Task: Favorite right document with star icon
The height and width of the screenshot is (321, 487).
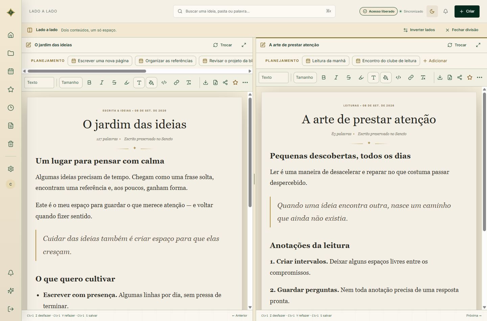Action: coord(470,77)
